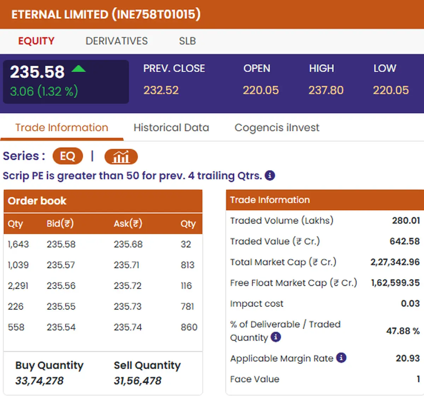The height and width of the screenshot is (400, 424).
Task: Open the Cogencis iInvest tab
Action: click(x=277, y=128)
